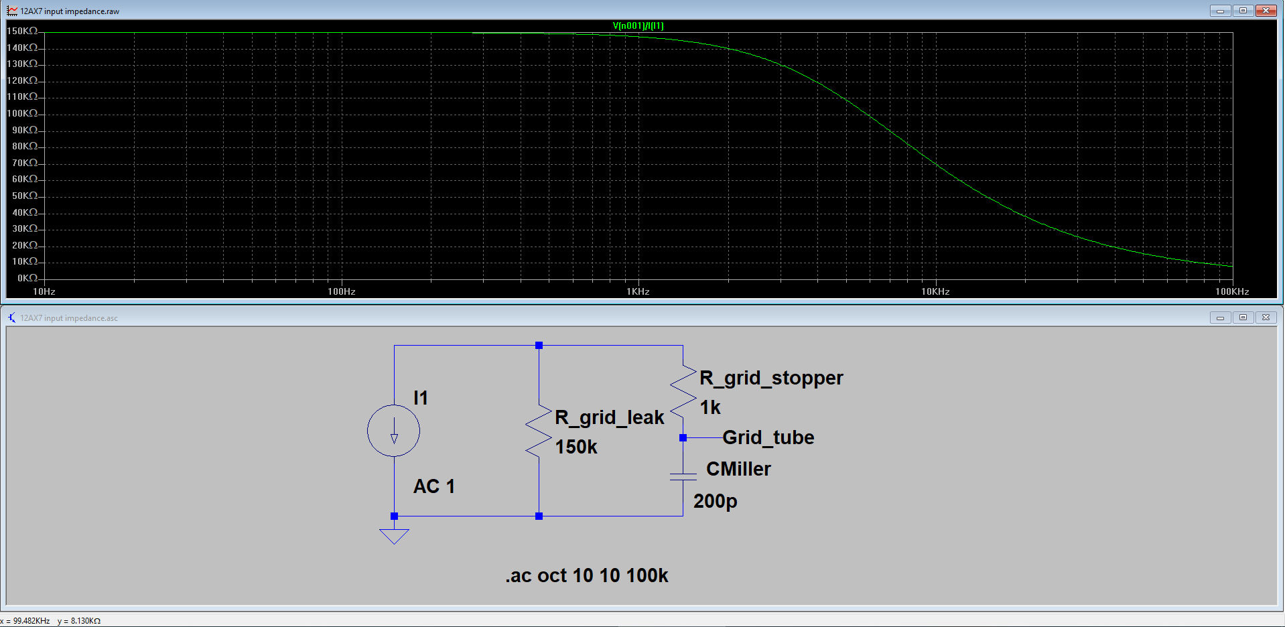Select the ground symbol in schematic
This screenshot has height=627, width=1285.
tap(394, 536)
